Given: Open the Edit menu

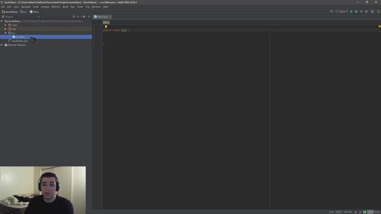Looking at the screenshot, I should 10,7.
